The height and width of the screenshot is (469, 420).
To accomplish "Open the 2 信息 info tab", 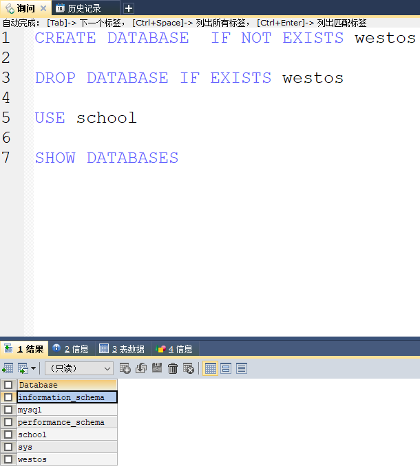I will pos(71,349).
